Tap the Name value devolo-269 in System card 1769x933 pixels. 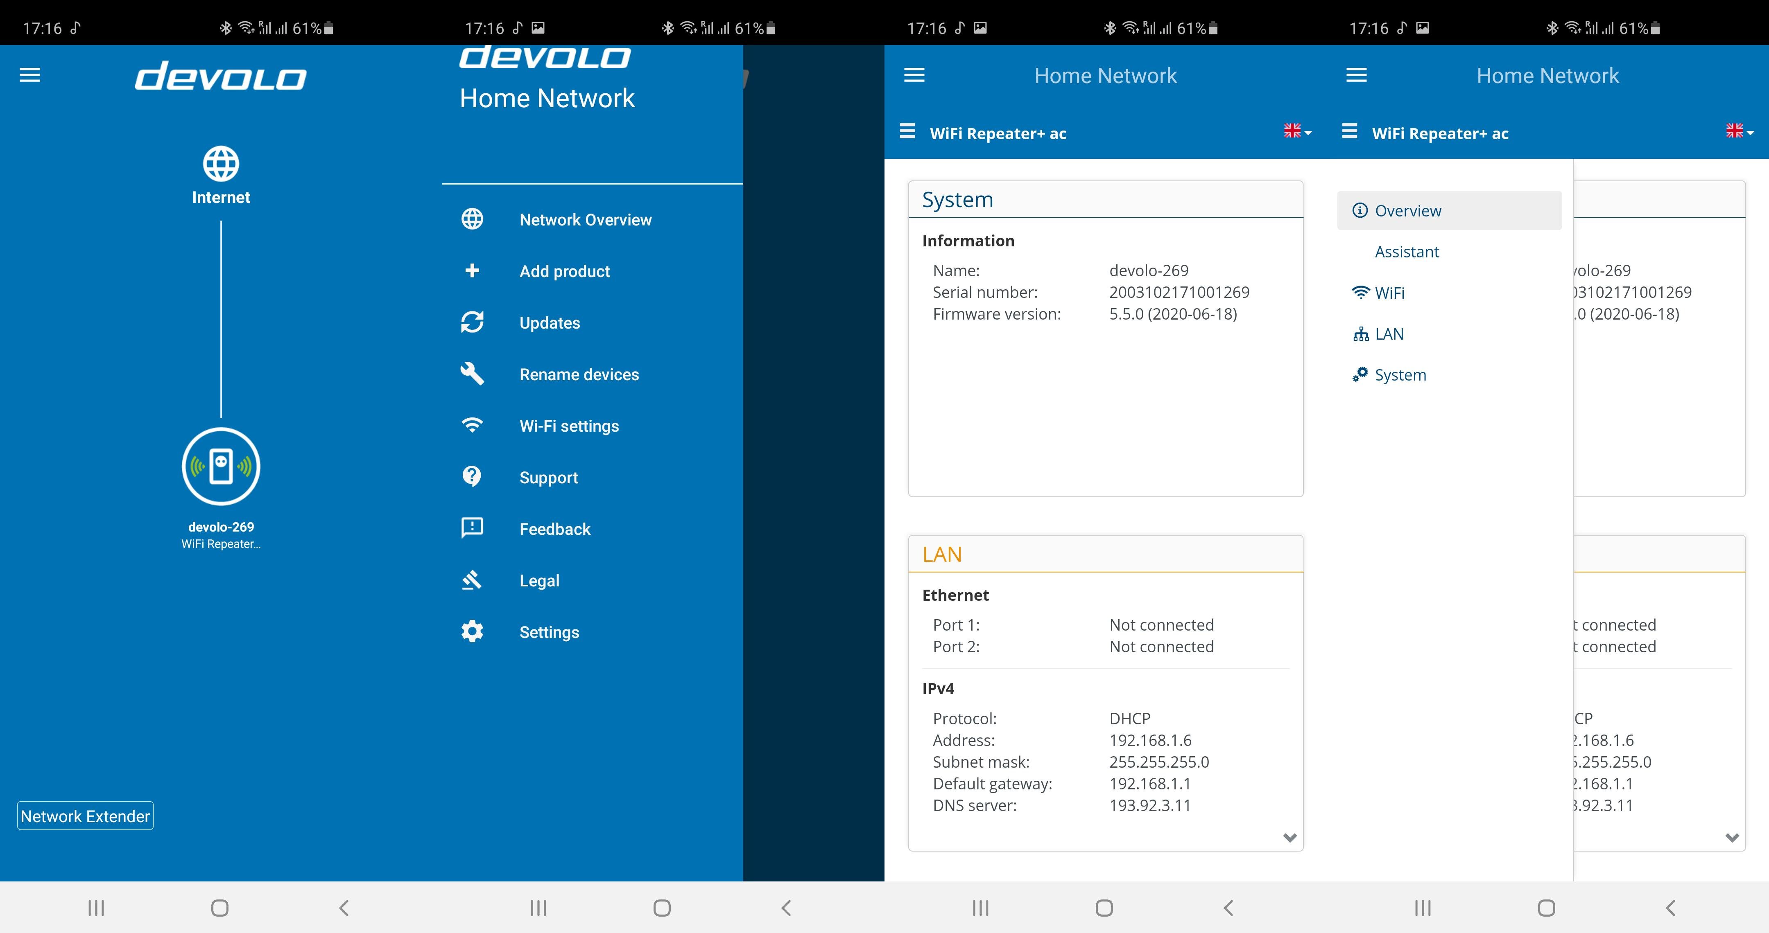tap(1149, 270)
